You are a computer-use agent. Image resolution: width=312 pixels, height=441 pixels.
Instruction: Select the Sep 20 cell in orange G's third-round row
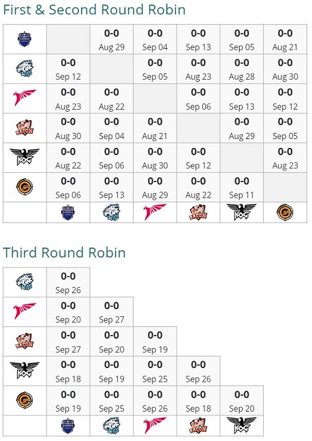coord(241,401)
